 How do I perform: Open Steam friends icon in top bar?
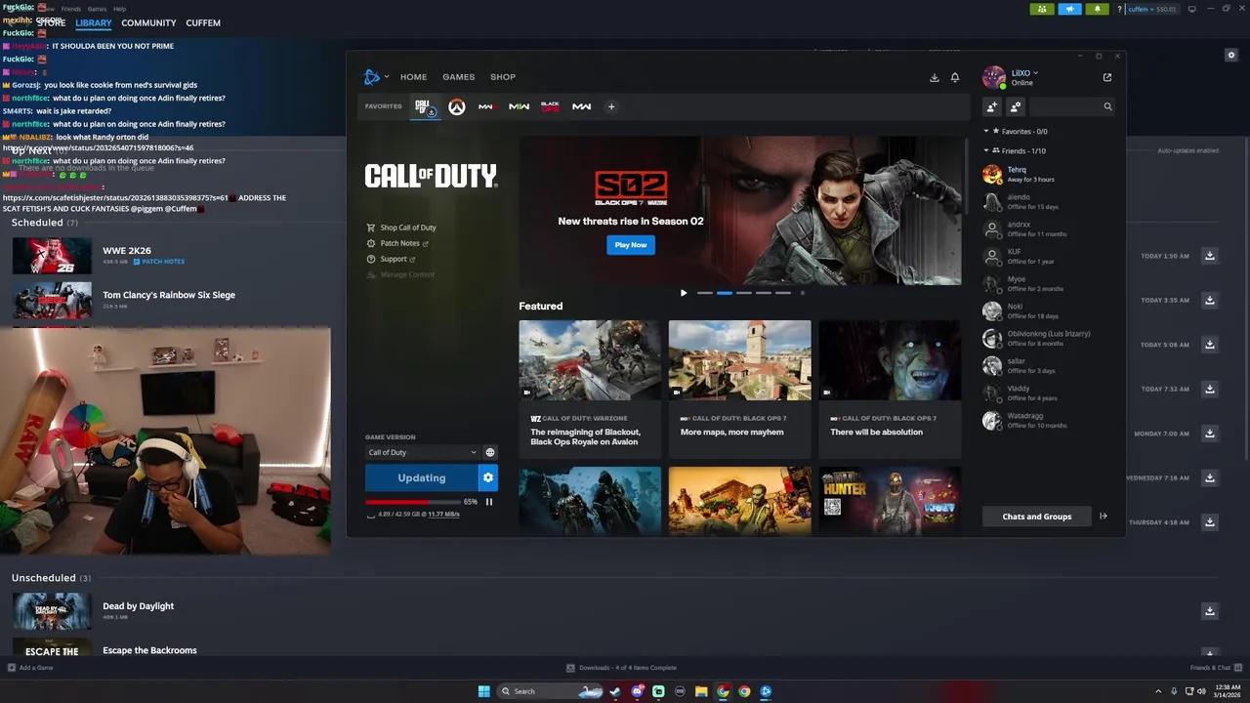click(x=1042, y=9)
